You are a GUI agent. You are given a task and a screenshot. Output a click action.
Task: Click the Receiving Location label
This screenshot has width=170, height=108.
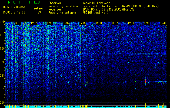pos(63,6)
